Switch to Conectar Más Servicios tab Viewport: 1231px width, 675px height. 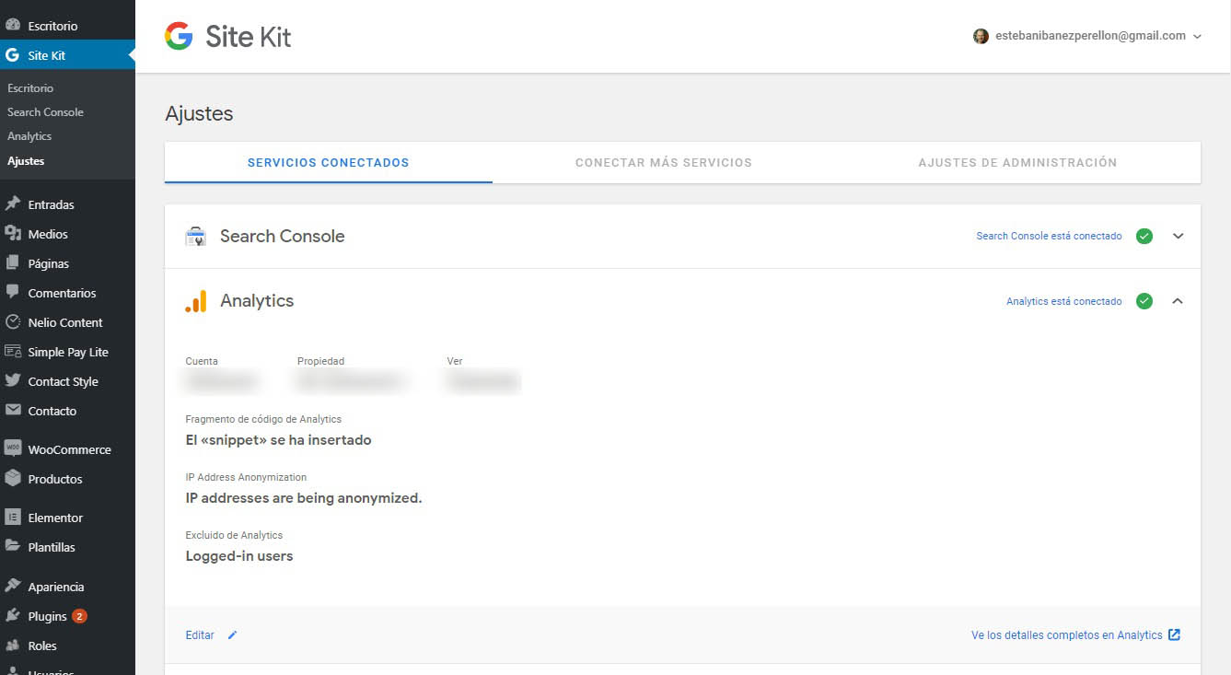point(664,163)
